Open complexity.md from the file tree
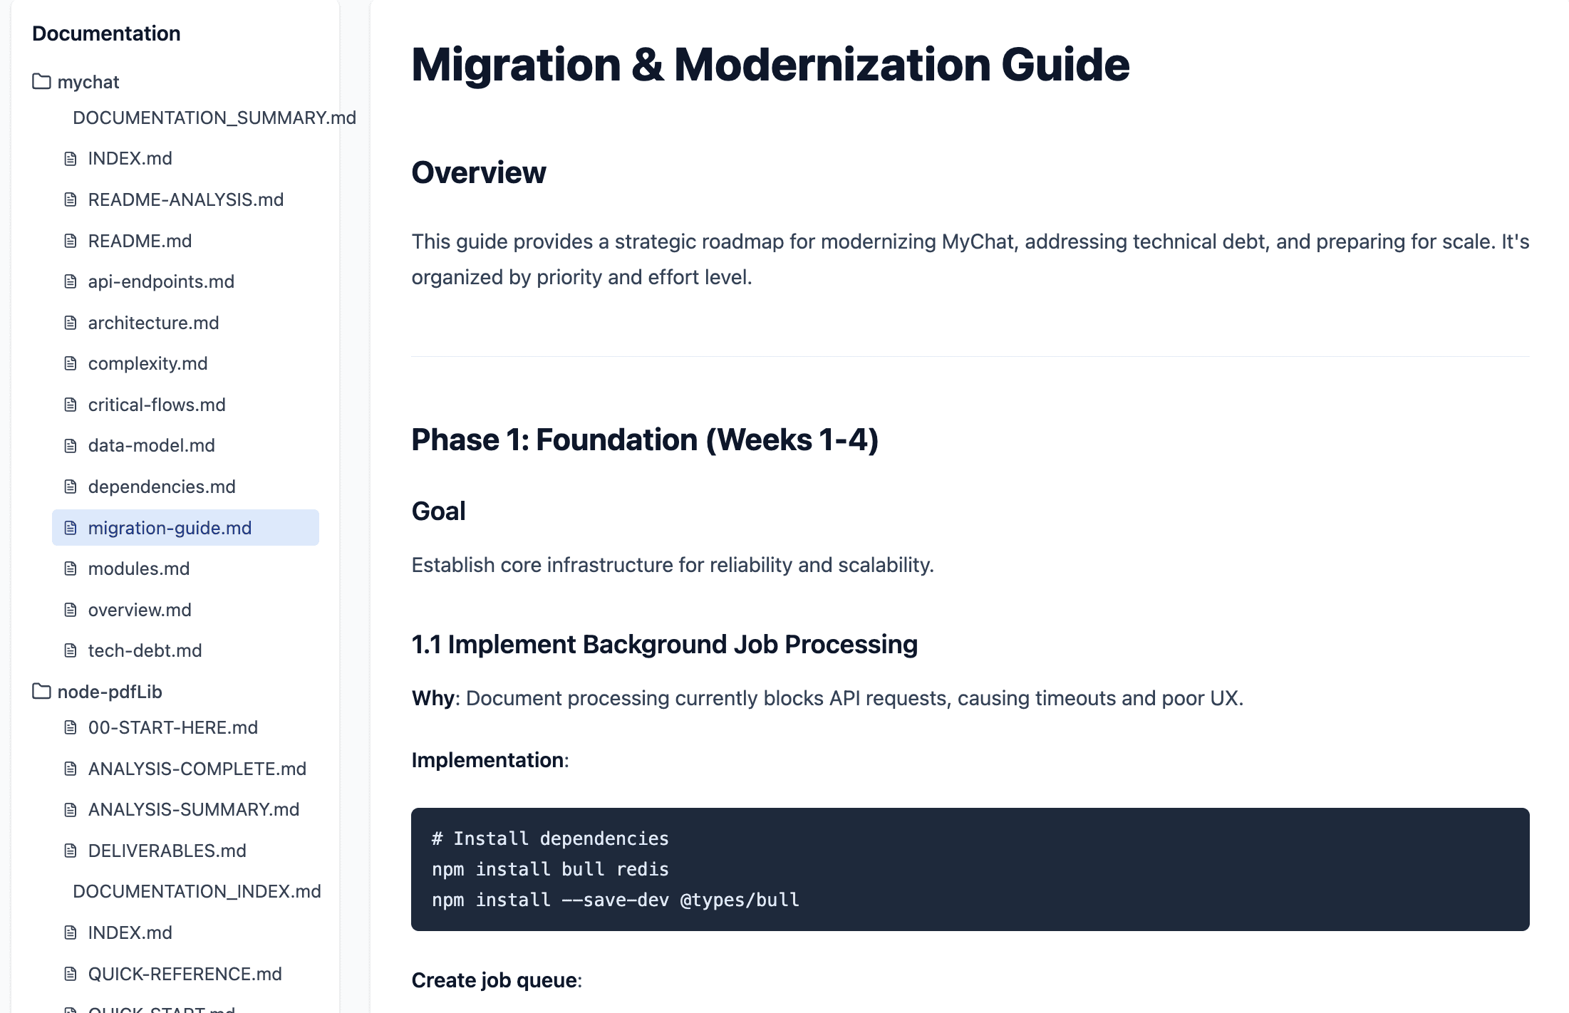 tap(185, 363)
